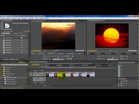139x104 pixels.
Task: Select the Zoom tool in Tools panel
Action: (x=124, y=85)
